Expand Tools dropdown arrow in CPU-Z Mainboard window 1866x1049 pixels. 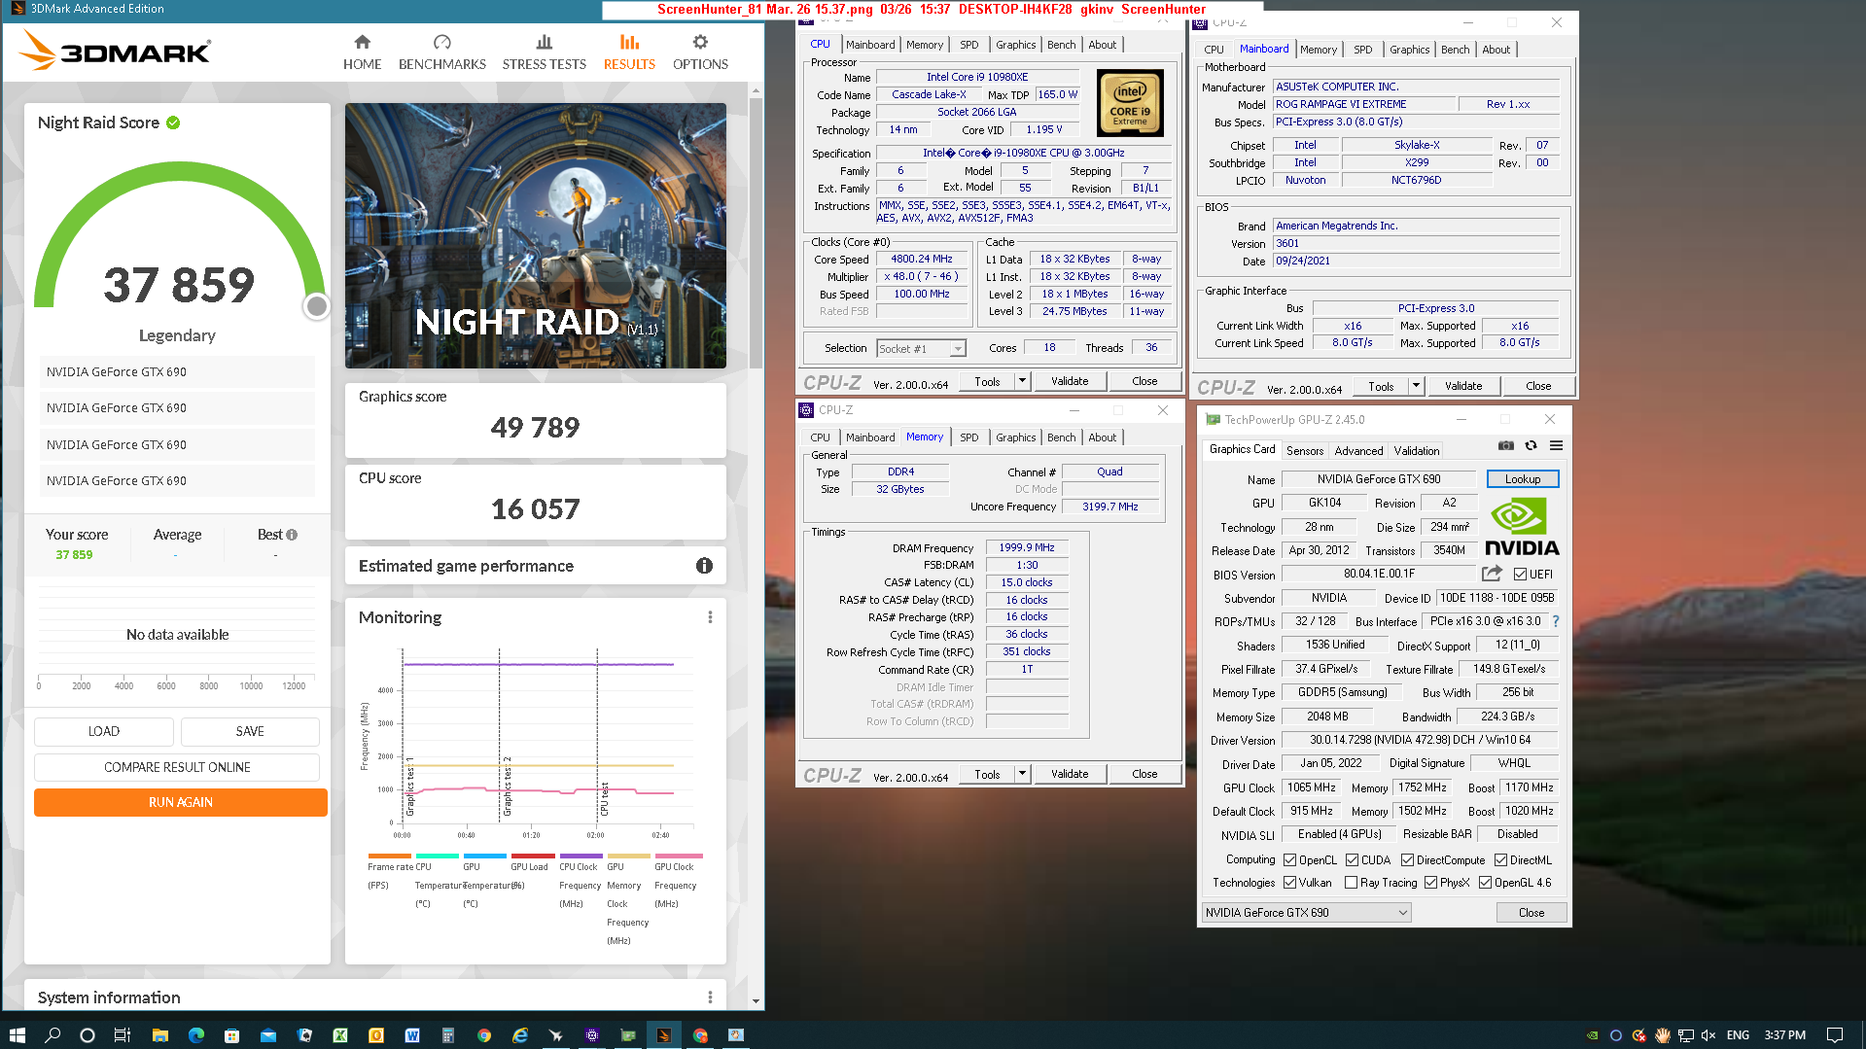click(1416, 386)
